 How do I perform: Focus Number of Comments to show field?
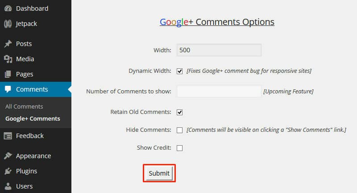[x=219, y=91]
